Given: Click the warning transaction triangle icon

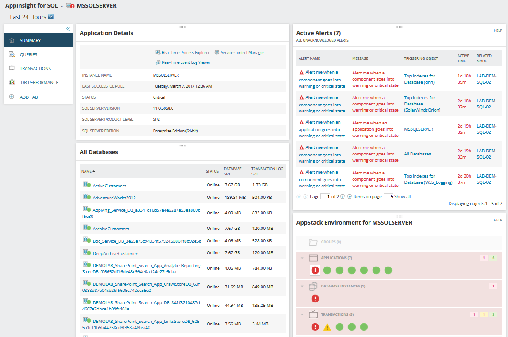Looking at the screenshot, I should [x=327, y=327].
